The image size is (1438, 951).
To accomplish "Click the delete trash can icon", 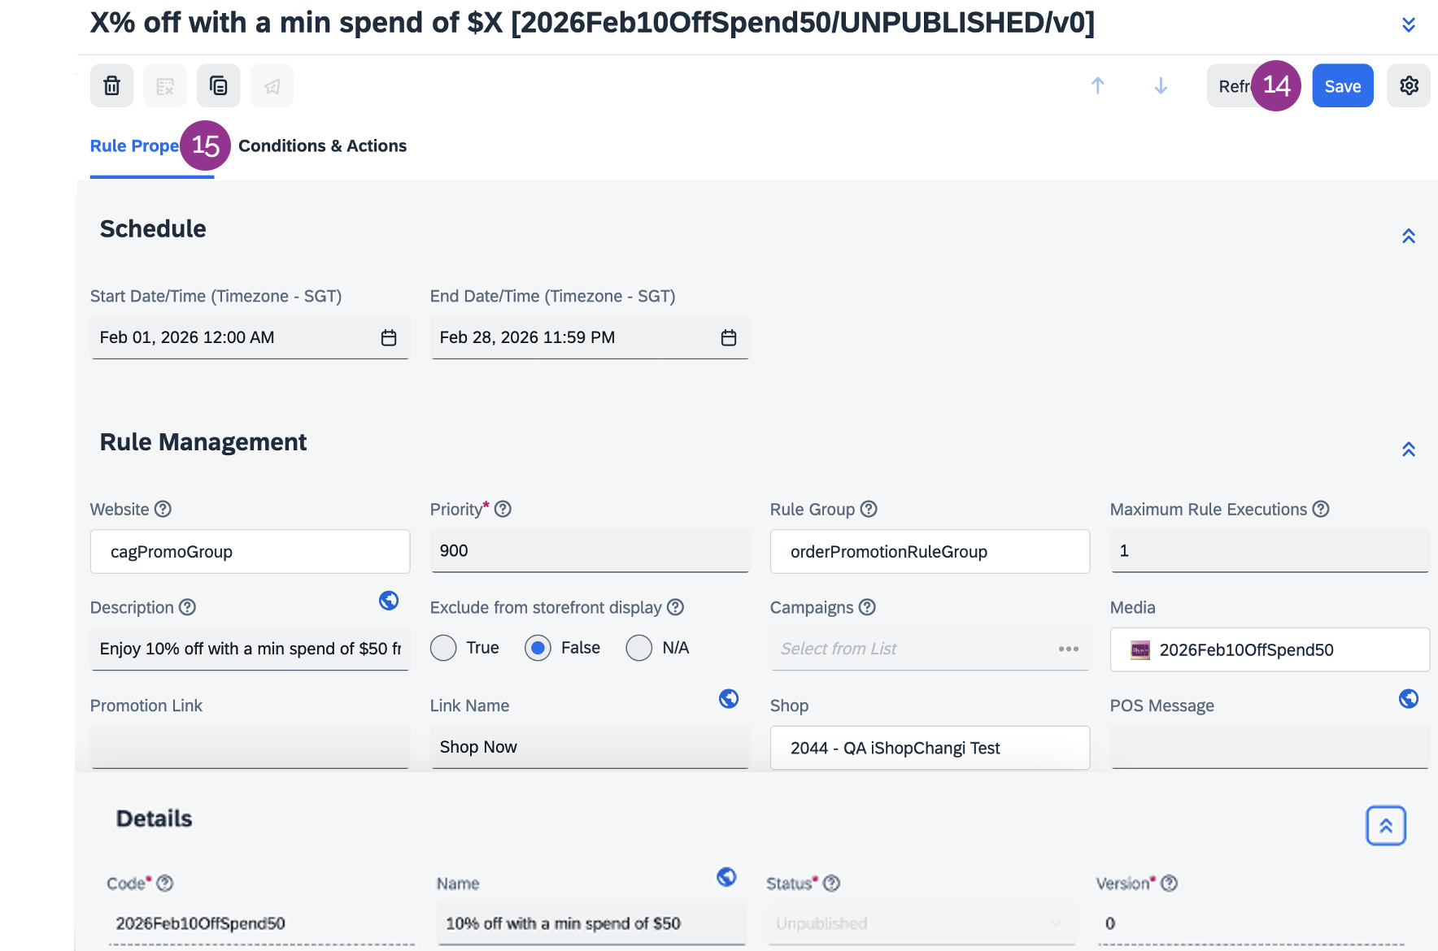I will pos(111,85).
